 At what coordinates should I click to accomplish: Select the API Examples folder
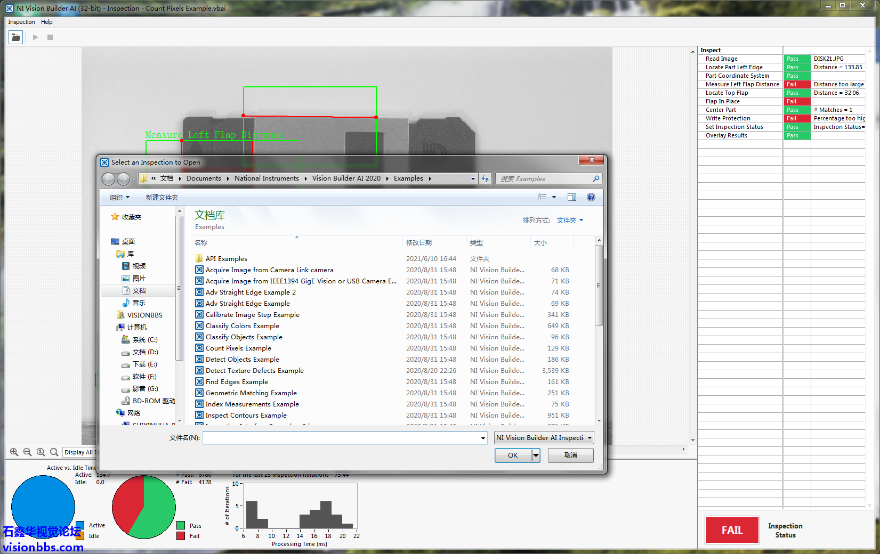[x=226, y=259]
